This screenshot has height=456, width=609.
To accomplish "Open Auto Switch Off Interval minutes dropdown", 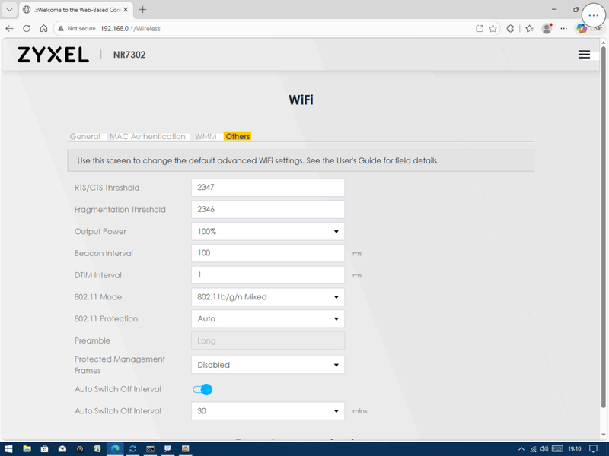I will click(x=268, y=411).
